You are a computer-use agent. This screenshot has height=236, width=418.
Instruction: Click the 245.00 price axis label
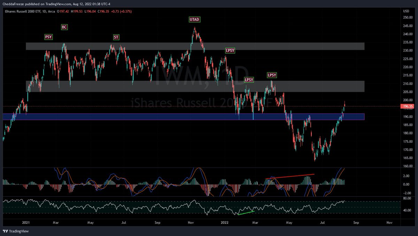point(408,26)
